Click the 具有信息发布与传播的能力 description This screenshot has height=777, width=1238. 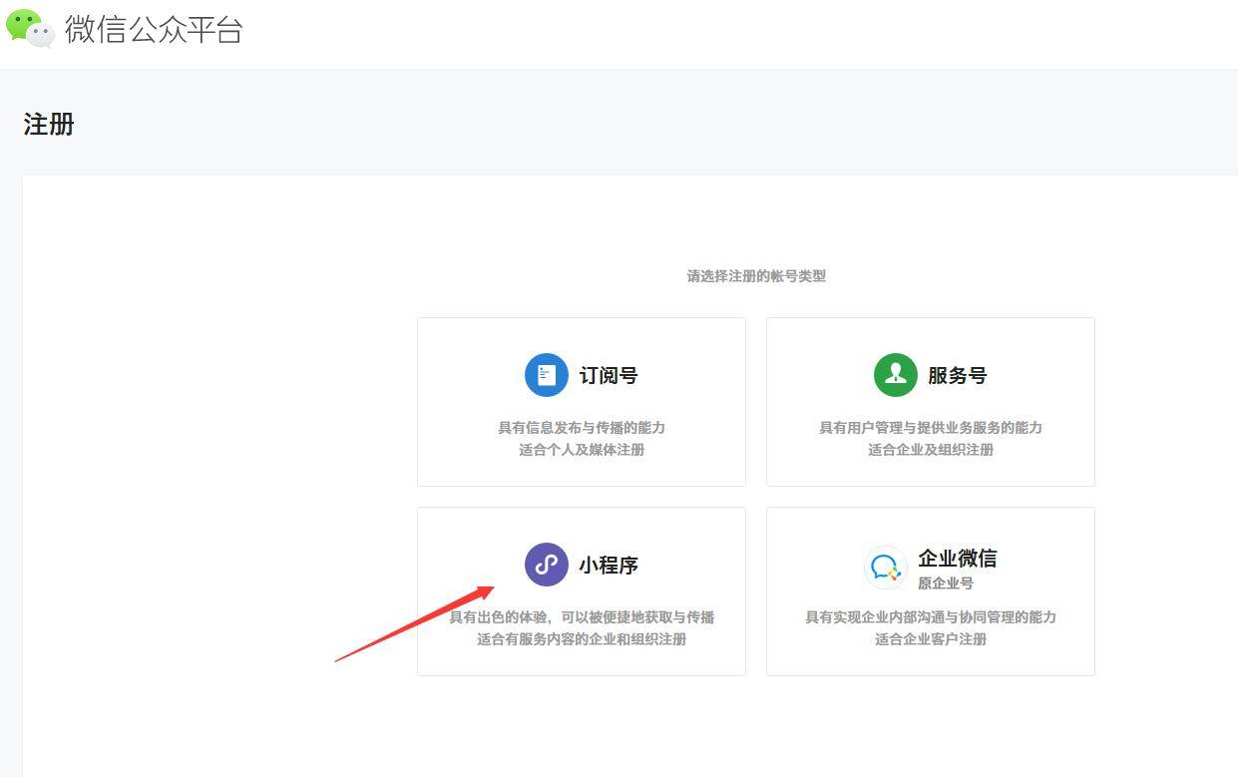point(582,428)
